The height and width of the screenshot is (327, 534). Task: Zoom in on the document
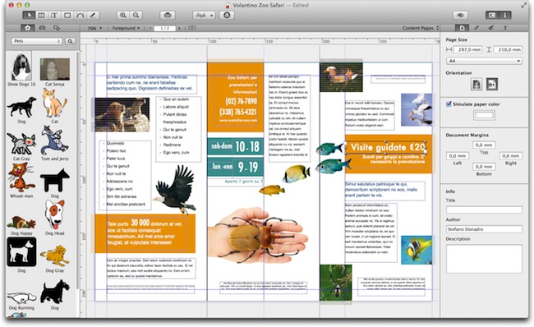click(123, 16)
